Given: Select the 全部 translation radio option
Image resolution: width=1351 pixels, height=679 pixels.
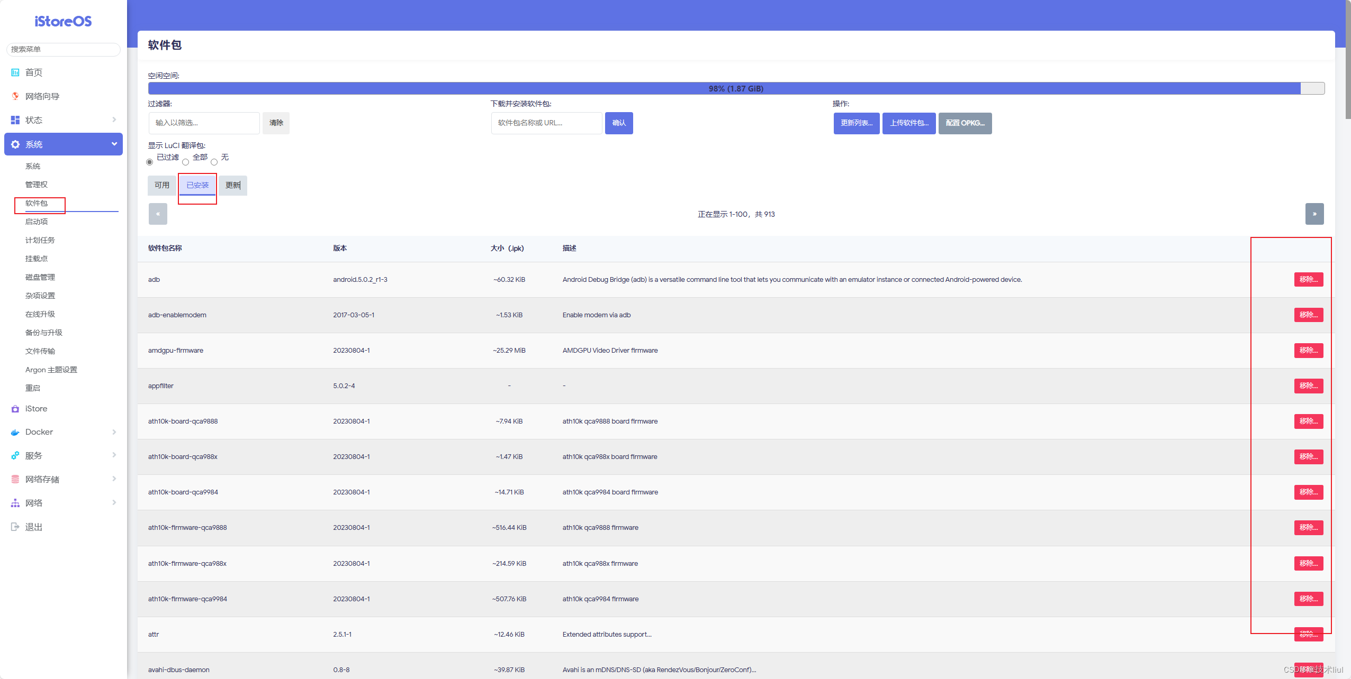Looking at the screenshot, I should (x=186, y=162).
